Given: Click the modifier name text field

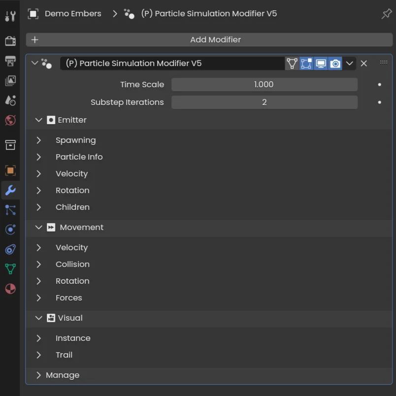Looking at the screenshot, I should [x=172, y=64].
